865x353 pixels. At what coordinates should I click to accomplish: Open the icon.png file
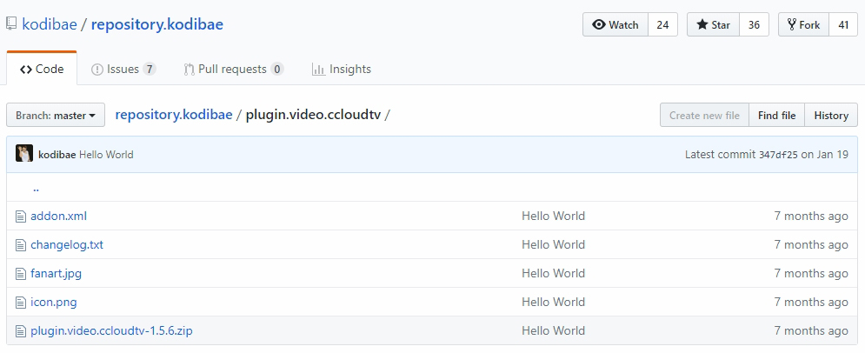coord(54,302)
